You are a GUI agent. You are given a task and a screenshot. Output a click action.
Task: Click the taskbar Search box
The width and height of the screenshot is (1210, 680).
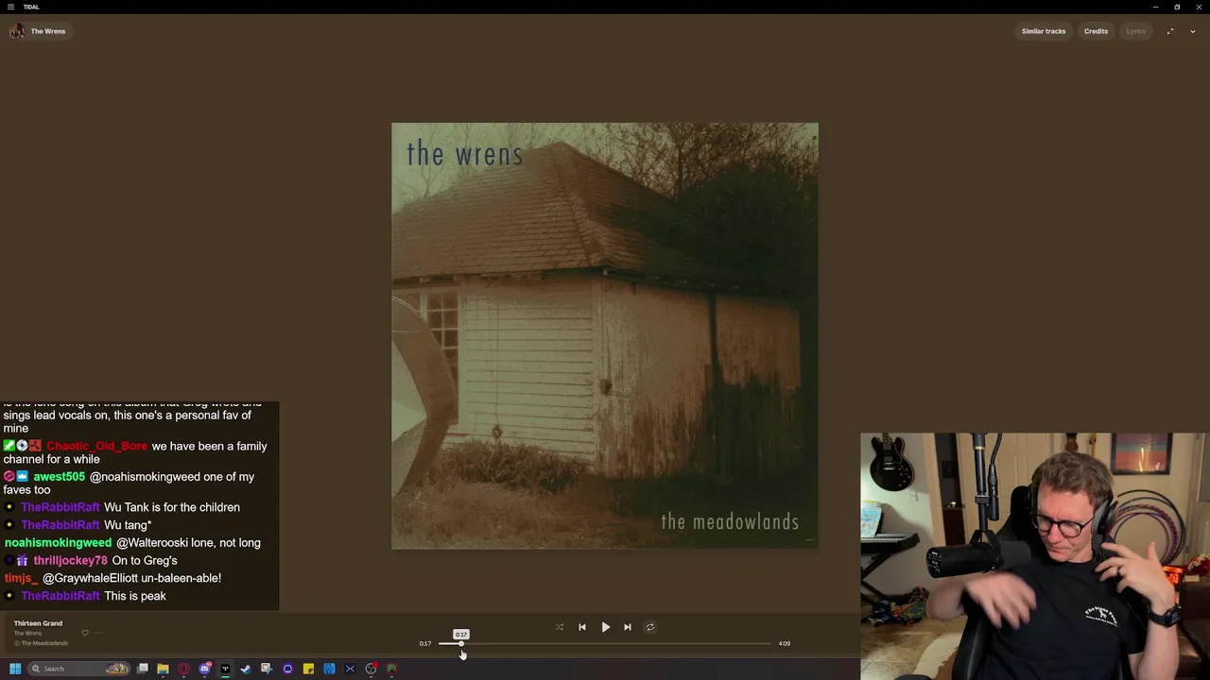tap(78, 669)
